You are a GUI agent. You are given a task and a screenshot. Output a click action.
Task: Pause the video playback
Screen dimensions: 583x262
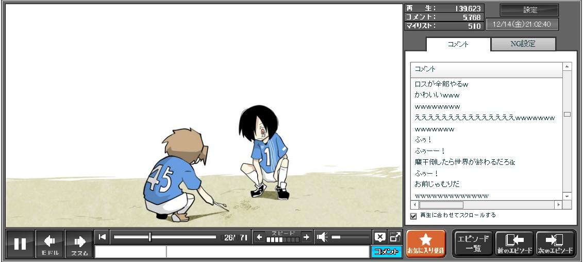click(x=20, y=244)
